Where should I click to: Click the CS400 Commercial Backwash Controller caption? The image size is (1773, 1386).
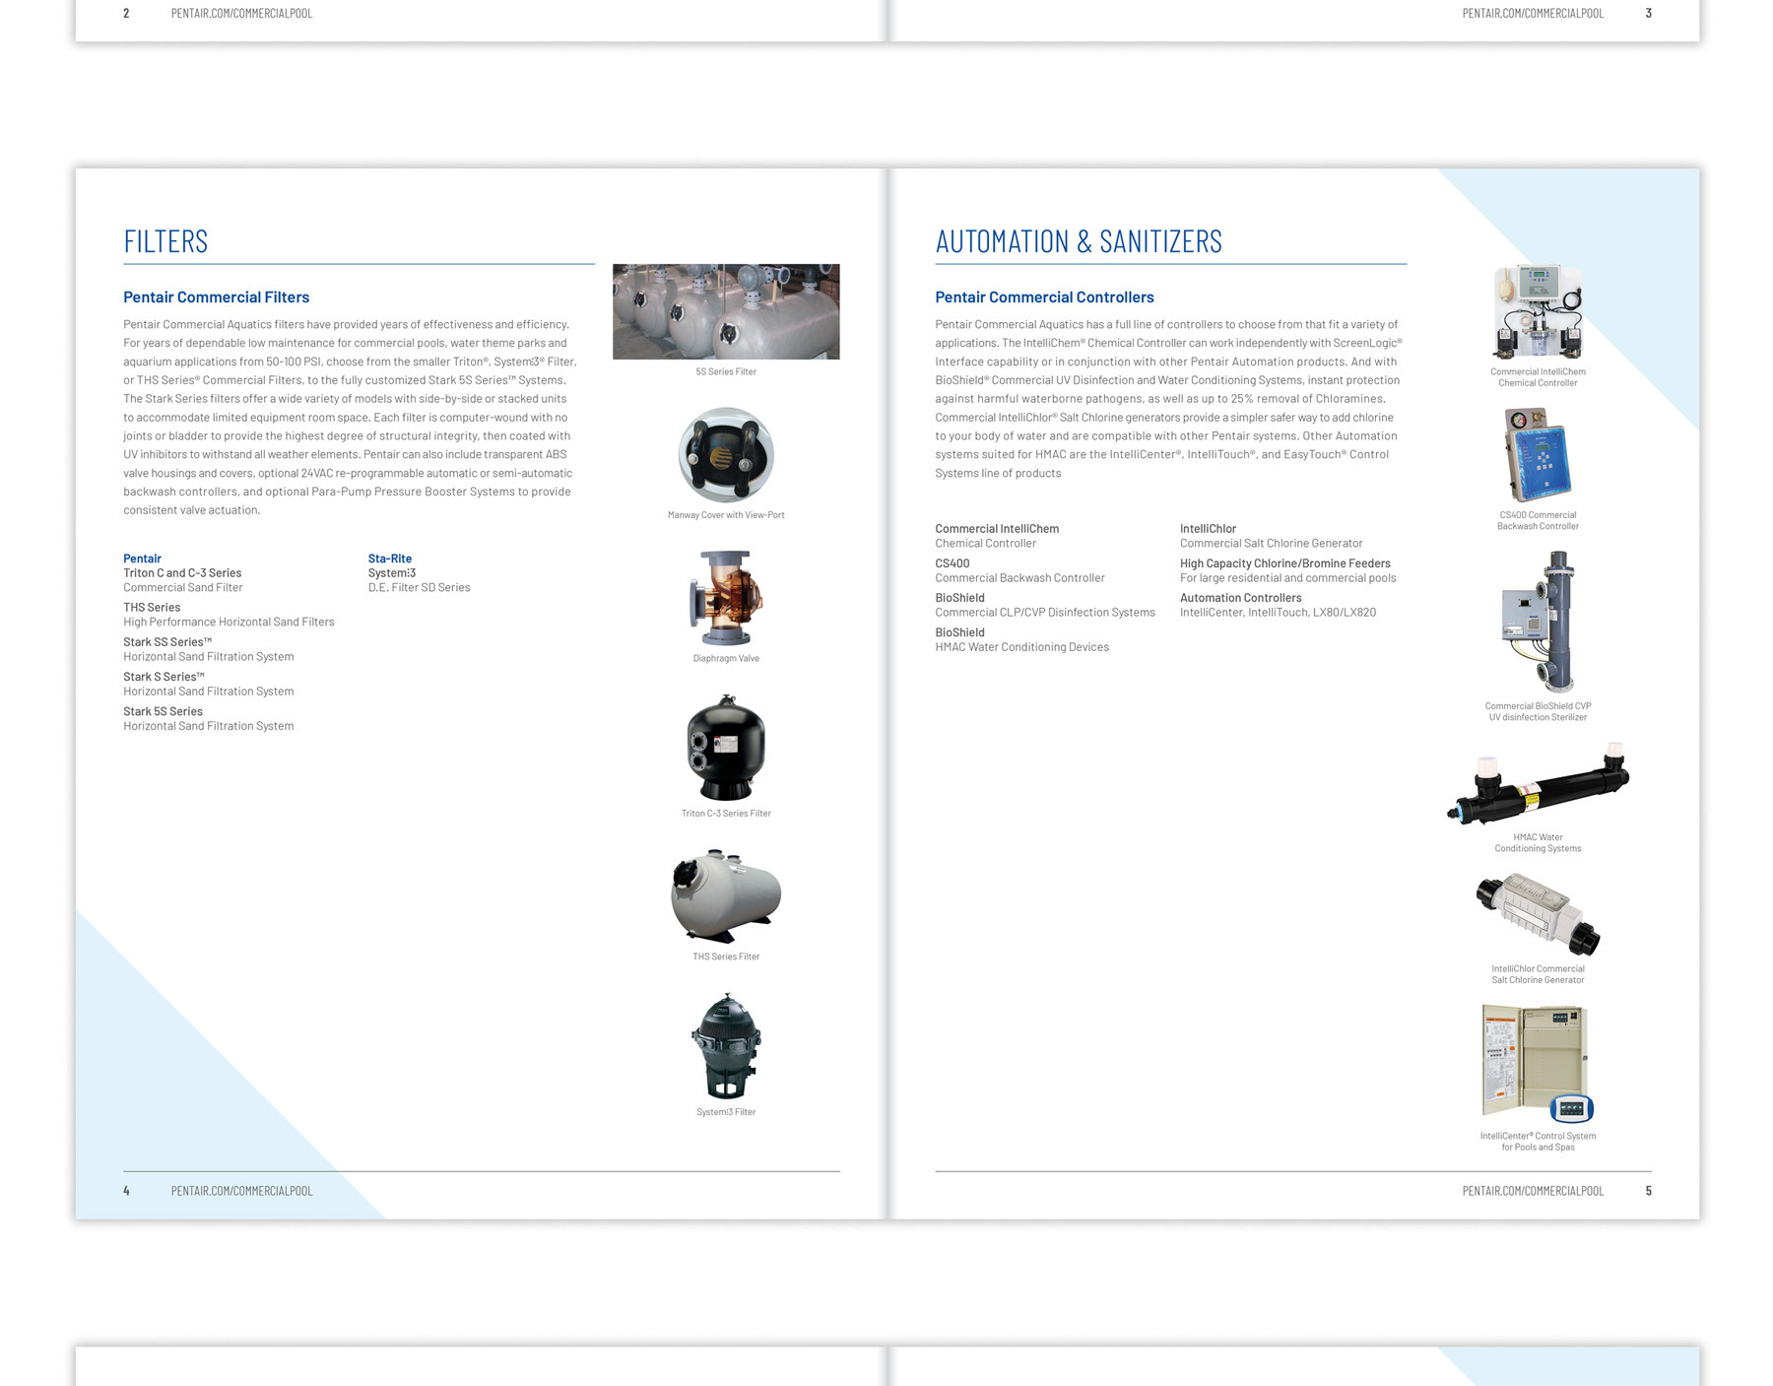pos(1538,521)
